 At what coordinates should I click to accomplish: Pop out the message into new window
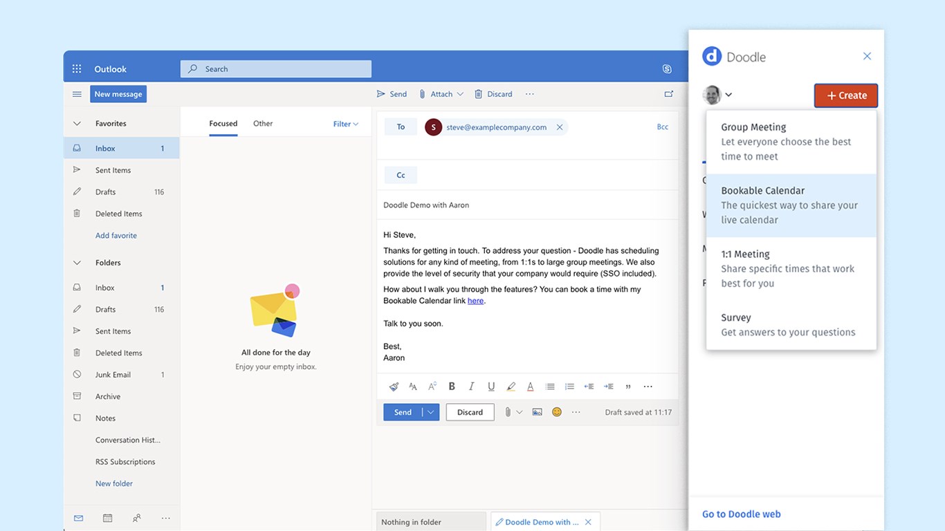pyautogui.click(x=669, y=94)
